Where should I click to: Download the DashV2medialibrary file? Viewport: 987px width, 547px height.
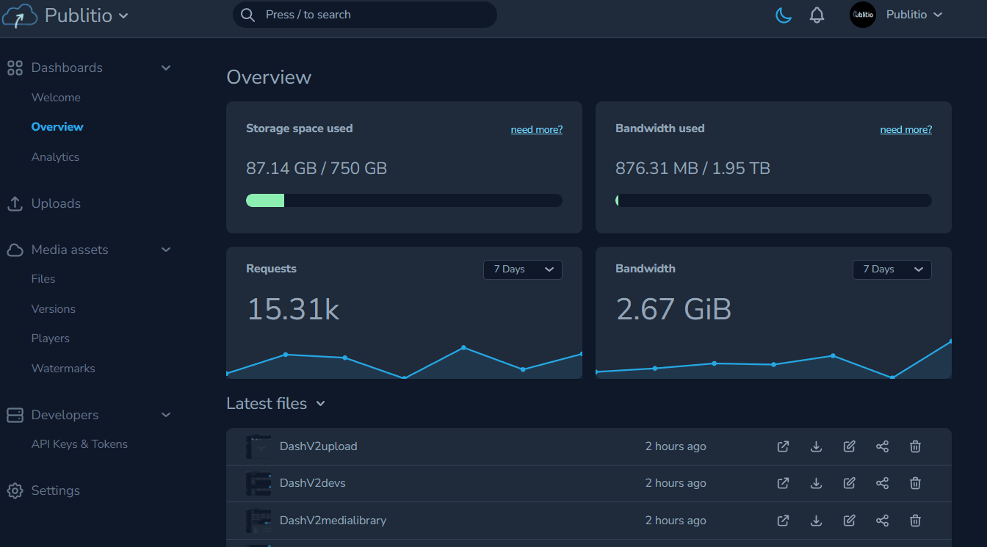816,521
